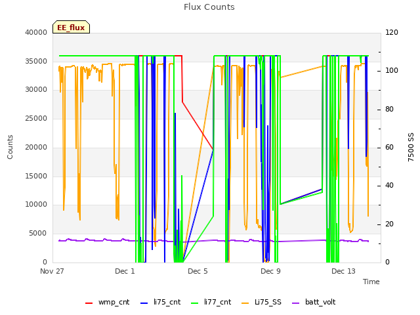Toggle the Li75_SS legend entry
This screenshot has width=420, height=315.
point(261,302)
